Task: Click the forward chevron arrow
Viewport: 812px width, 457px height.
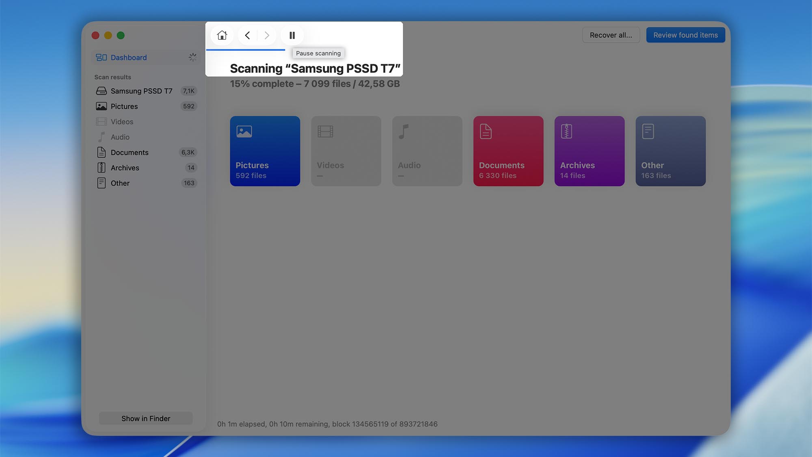Action: tap(267, 35)
